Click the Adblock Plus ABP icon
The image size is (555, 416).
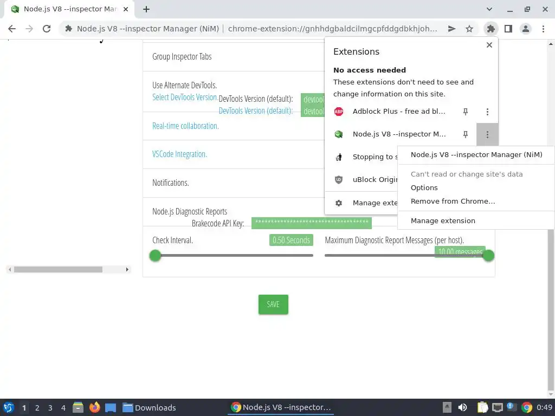339,112
